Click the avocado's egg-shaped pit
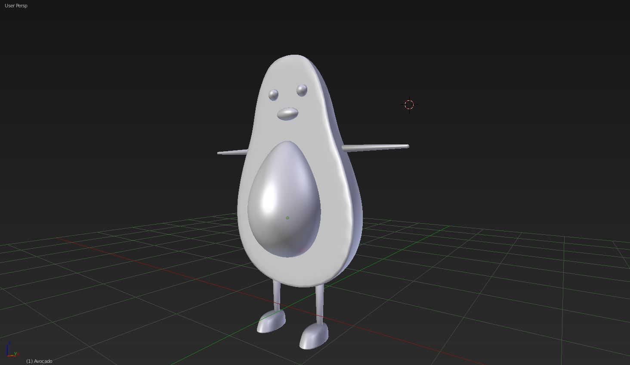Image resolution: width=630 pixels, height=365 pixels. tap(284, 199)
